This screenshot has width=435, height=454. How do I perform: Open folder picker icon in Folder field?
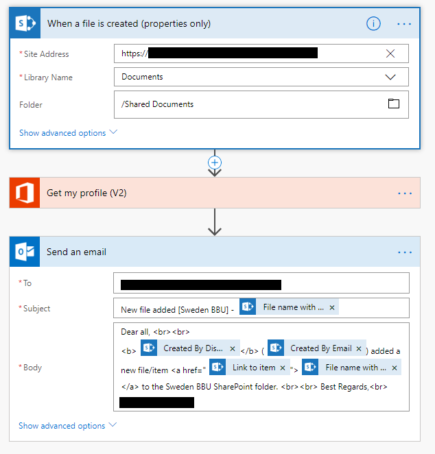click(394, 104)
